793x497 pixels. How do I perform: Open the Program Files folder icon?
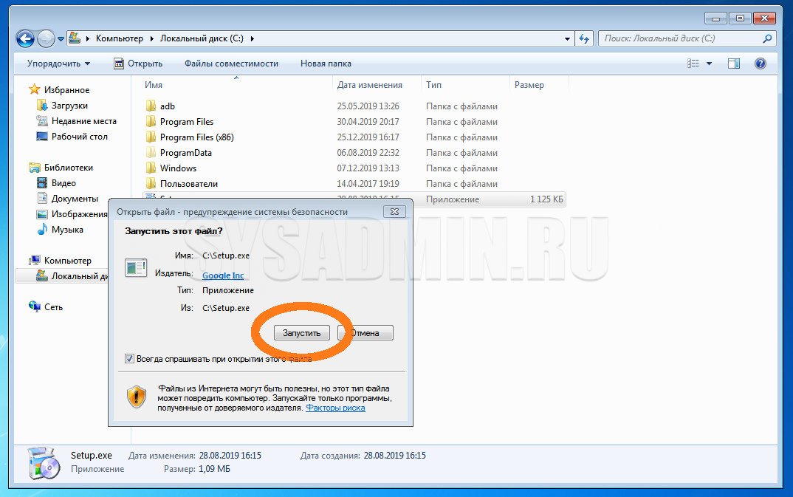pos(151,122)
